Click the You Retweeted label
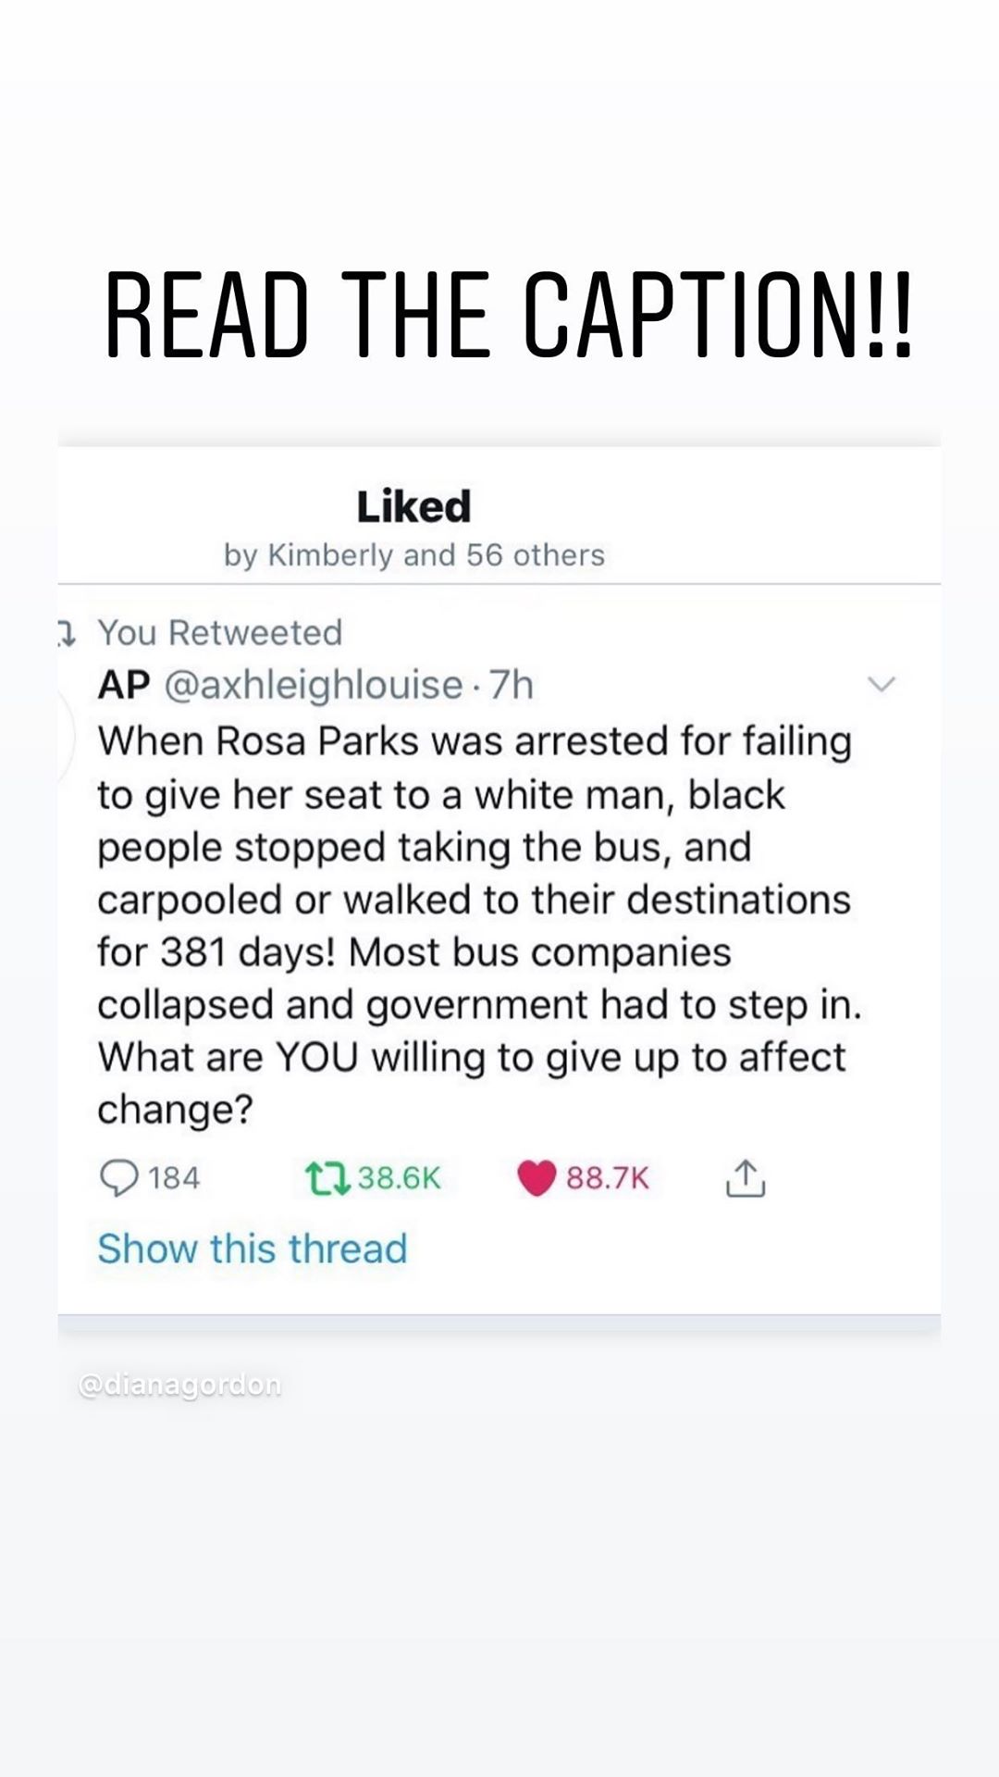 220,633
